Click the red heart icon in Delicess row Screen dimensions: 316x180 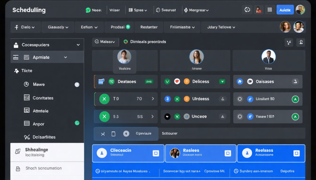[177, 82]
